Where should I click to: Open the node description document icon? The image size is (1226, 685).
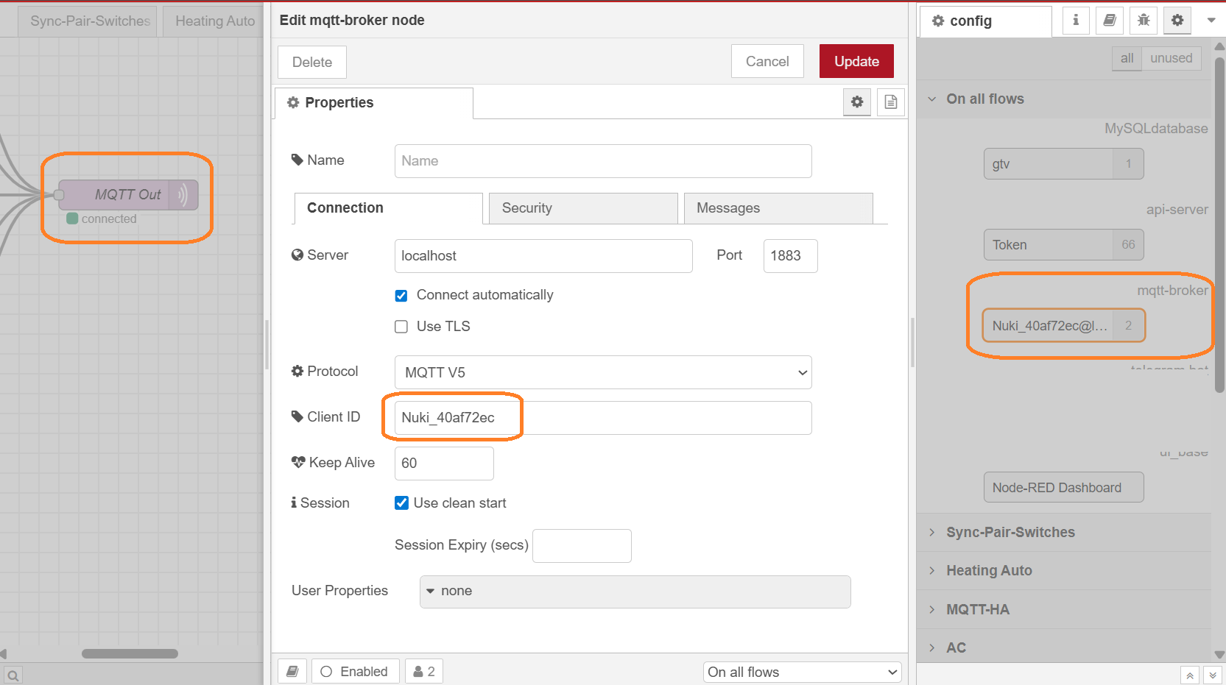[x=890, y=102]
